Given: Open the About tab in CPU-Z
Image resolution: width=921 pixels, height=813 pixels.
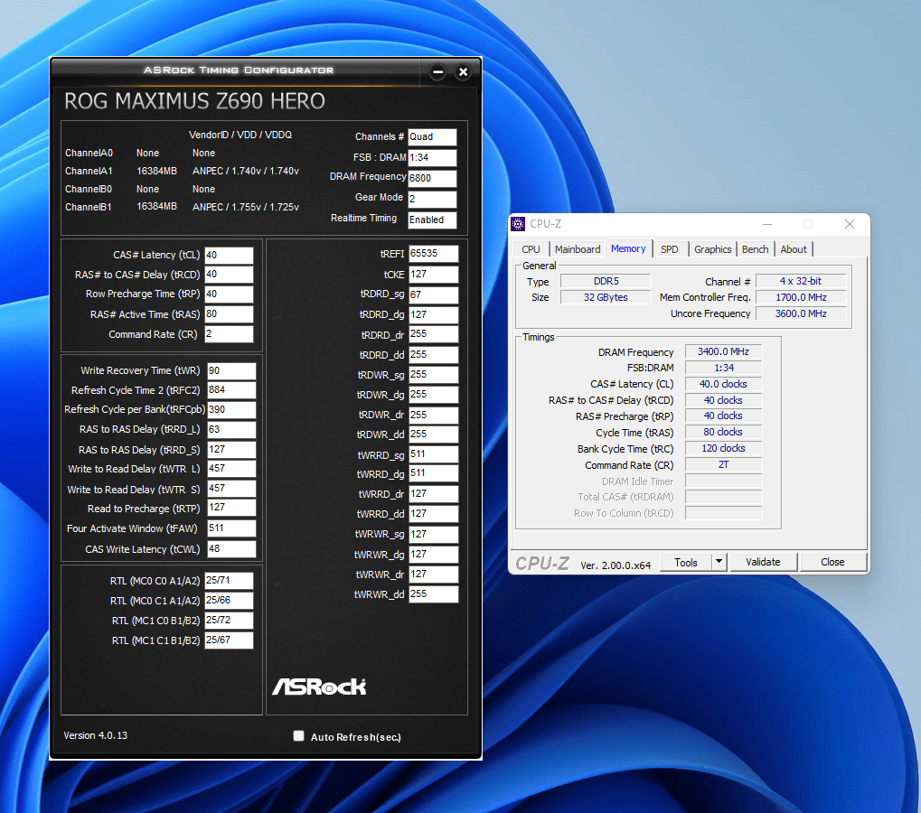Looking at the screenshot, I should [794, 249].
